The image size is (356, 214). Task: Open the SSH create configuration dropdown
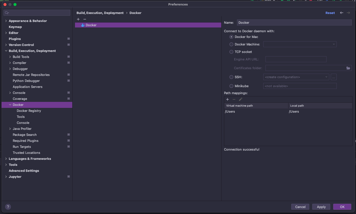pyautogui.click(x=326, y=77)
